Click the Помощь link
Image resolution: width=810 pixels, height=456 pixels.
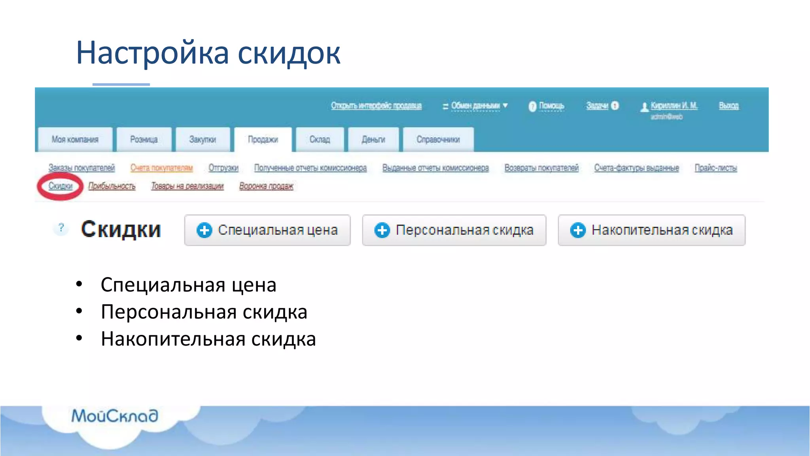coord(552,106)
